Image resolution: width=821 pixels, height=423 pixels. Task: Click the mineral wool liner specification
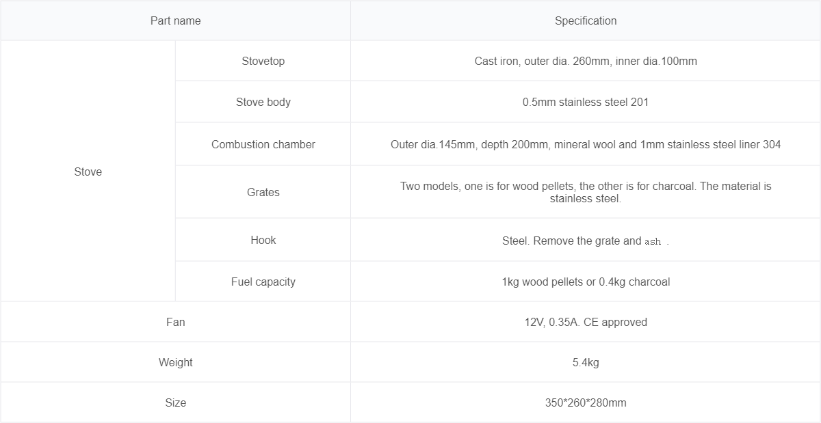(x=586, y=144)
